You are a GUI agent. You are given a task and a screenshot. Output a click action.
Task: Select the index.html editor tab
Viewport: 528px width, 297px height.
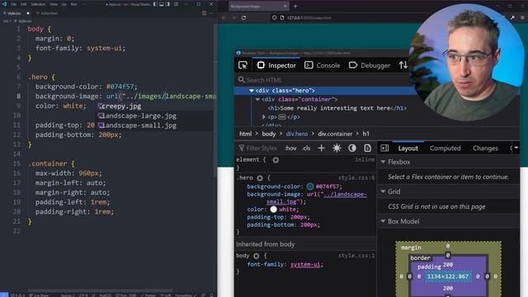pyautogui.click(x=47, y=13)
